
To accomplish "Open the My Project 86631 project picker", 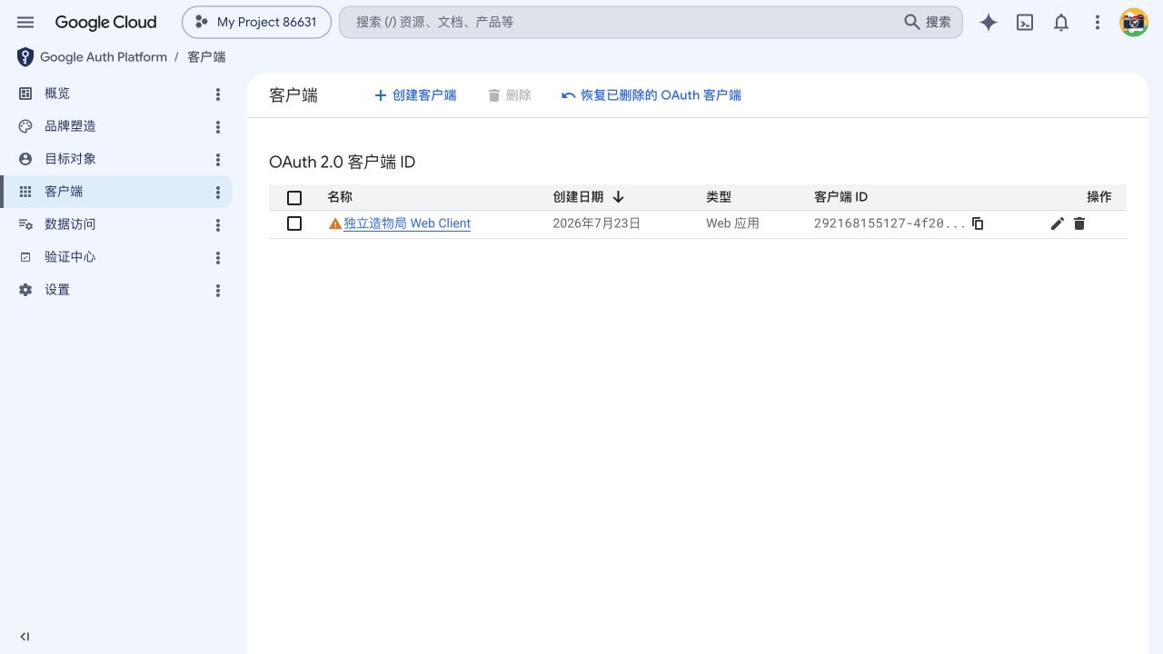I will tap(256, 23).
